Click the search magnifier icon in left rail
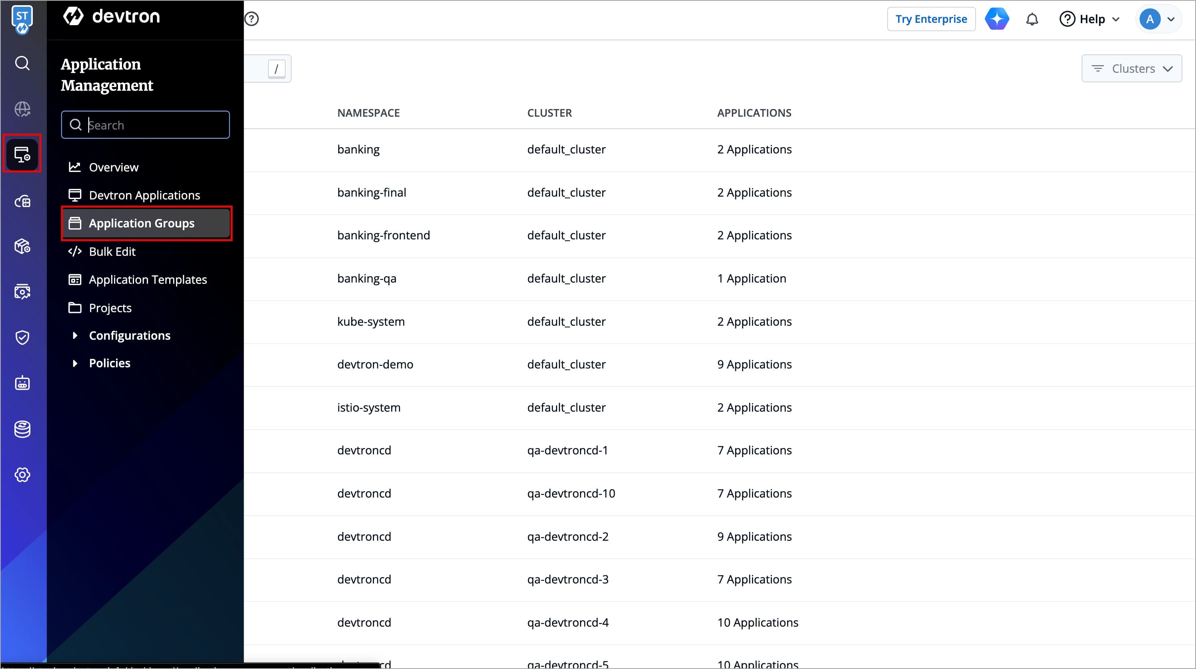The image size is (1196, 669). click(x=22, y=63)
